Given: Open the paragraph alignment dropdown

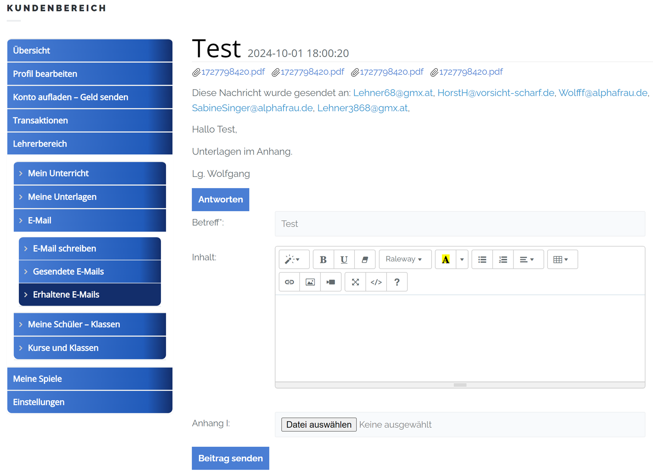Looking at the screenshot, I should [528, 259].
